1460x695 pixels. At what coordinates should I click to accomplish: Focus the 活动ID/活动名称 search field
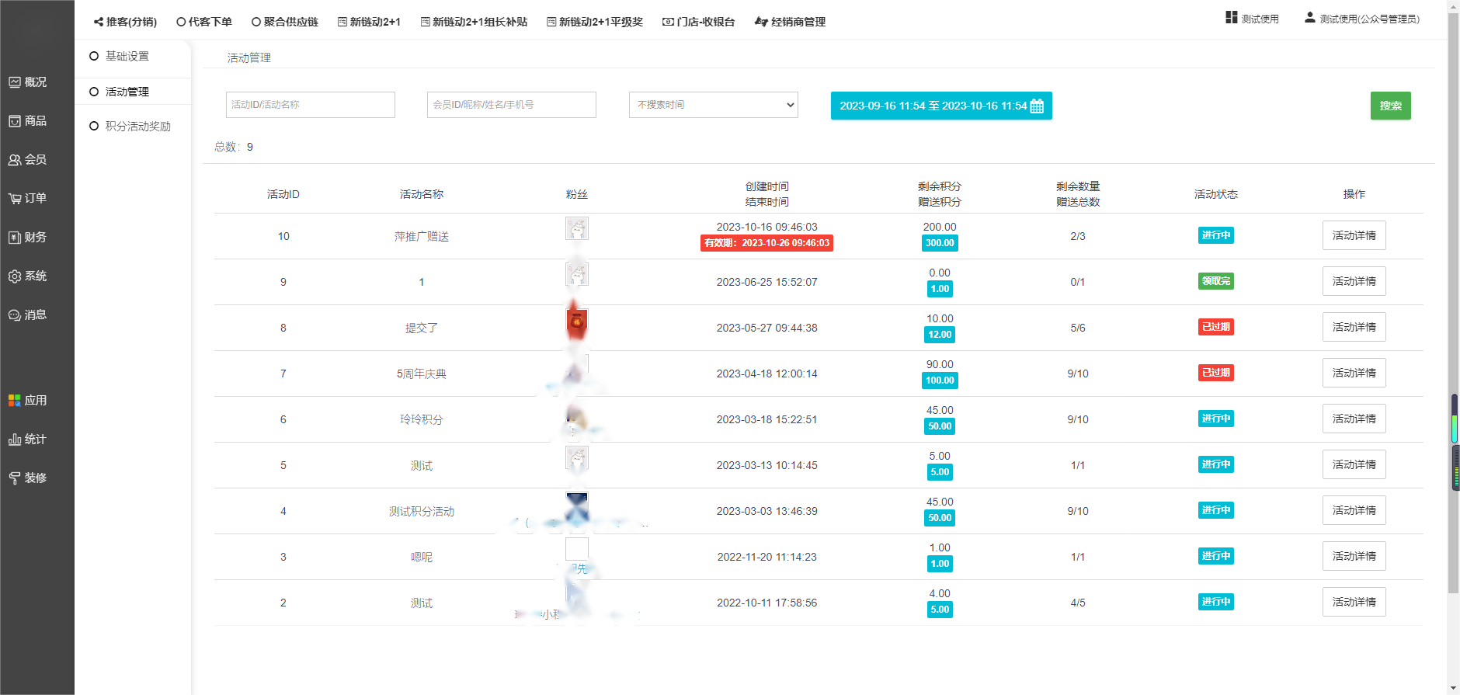[x=310, y=105]
